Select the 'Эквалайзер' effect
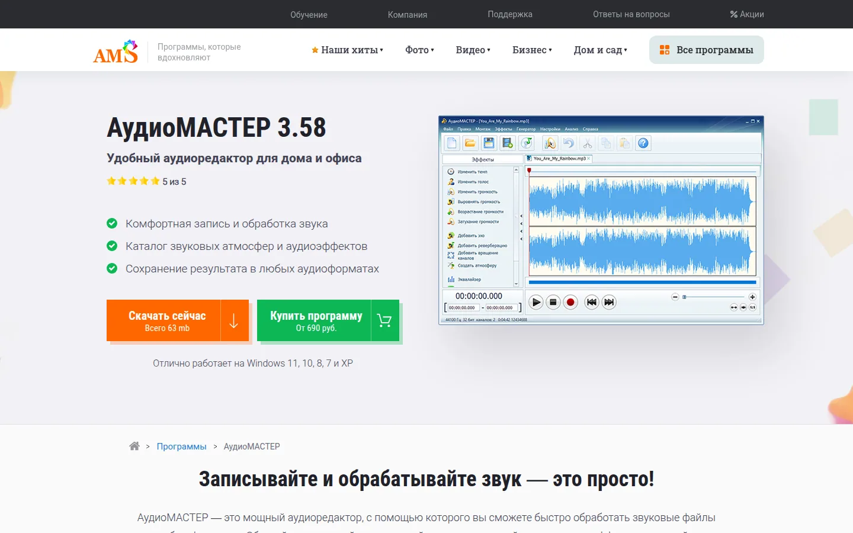This screenshot has height=533, width=853. click(x=464, y=280)
